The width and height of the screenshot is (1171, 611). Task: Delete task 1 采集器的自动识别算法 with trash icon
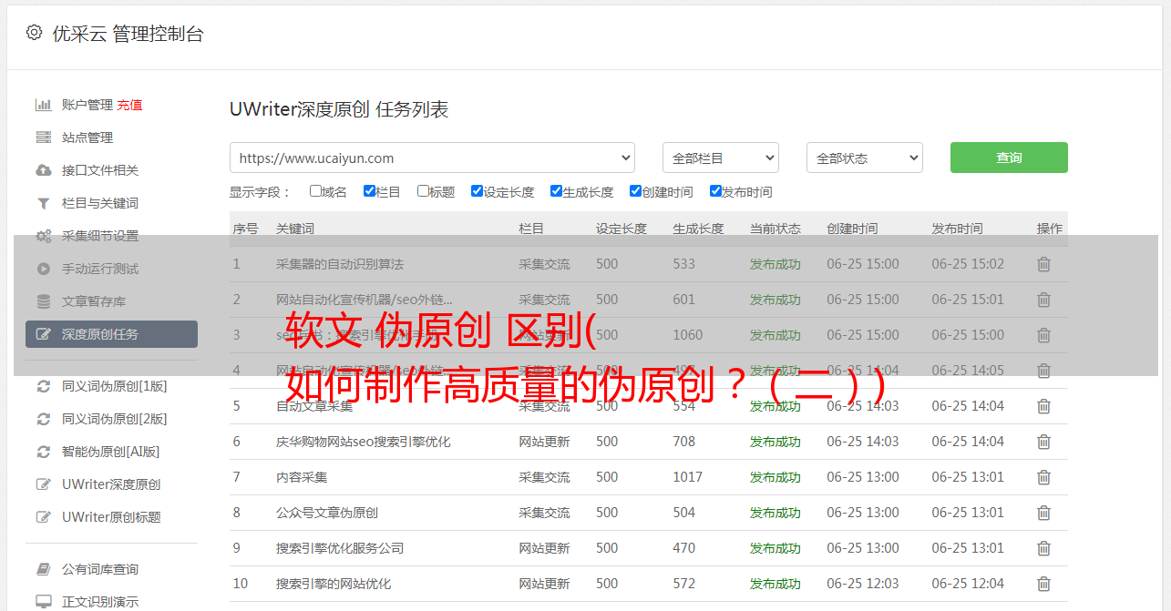click(1044, 264)
